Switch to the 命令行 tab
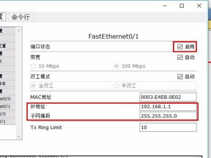The width and height of the screenshot is (211, 158). 21,17
